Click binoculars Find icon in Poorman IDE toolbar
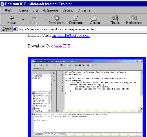This screenshot has width=147, height=137. click(x=76, y=65)
